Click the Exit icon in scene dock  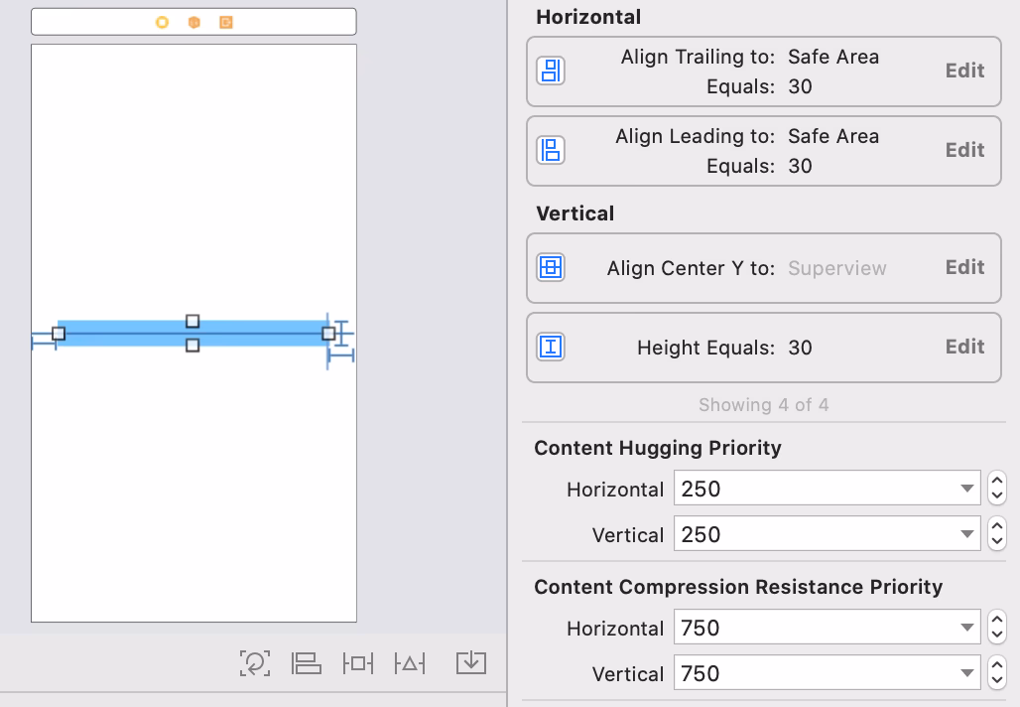(226, 22)
